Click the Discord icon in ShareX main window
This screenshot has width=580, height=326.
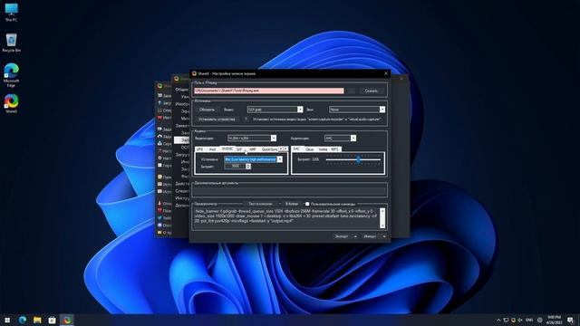tap(159, 225)
